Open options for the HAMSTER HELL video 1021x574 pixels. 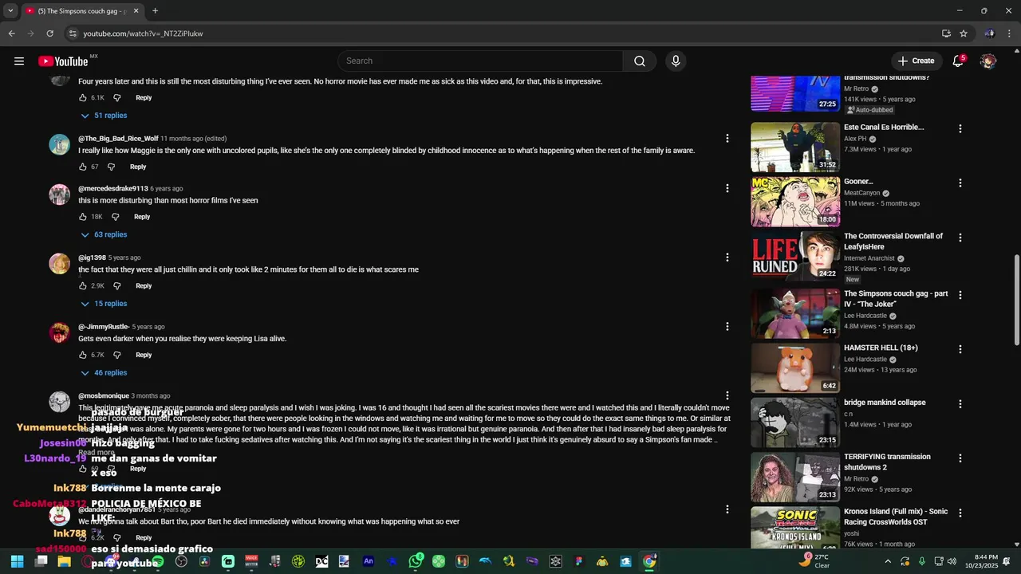[x=960, y=349]
